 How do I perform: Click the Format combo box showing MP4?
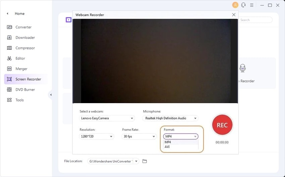coord(181,136)
